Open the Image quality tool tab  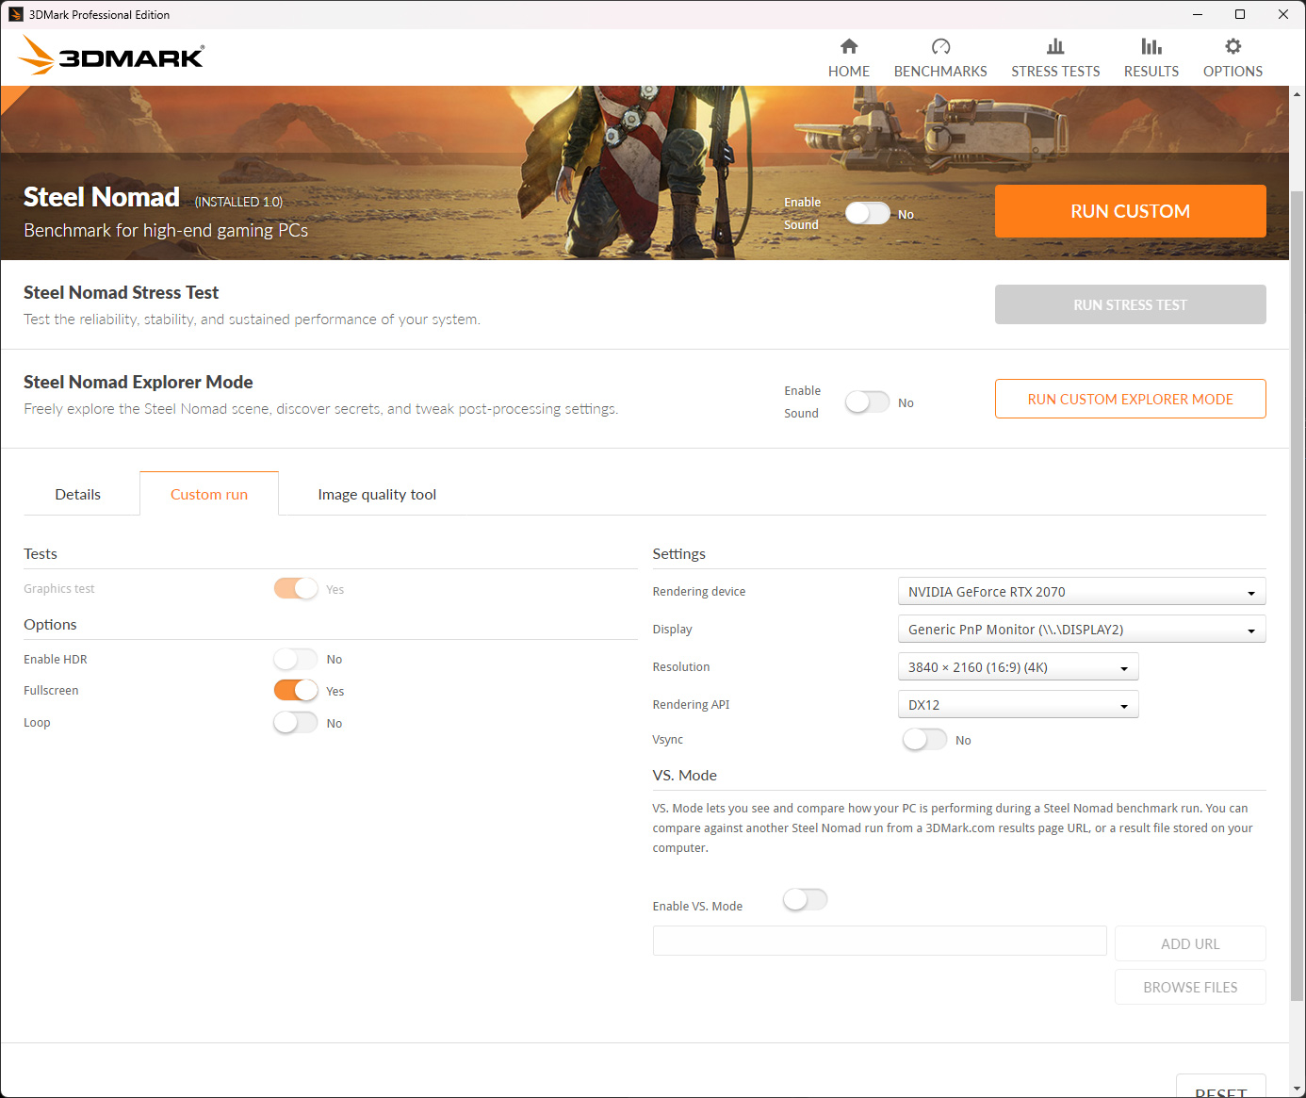(377, 495)
